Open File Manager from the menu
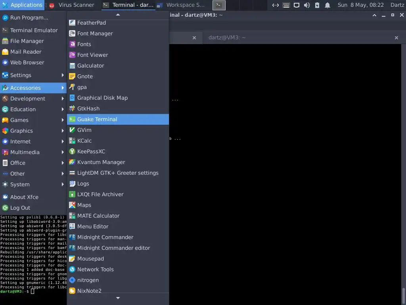Image resolution: width=406 pixels, height=305 pixels. tap(33, 41)
